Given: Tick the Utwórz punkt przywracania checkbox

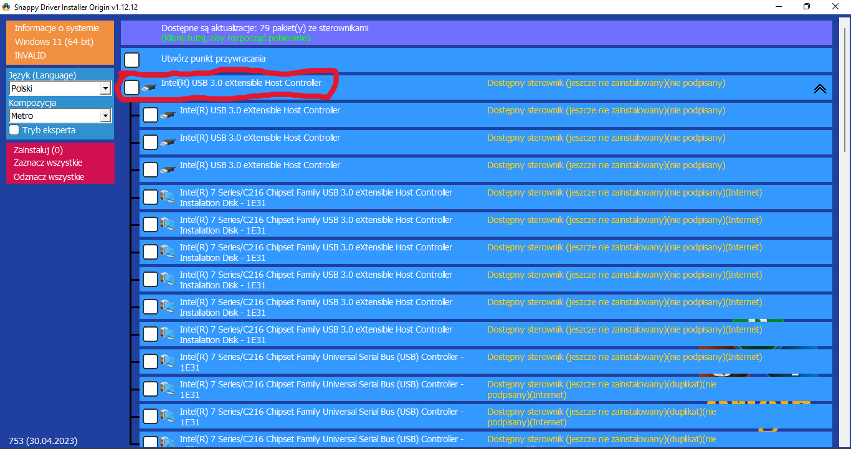Looking at the screenshot, I should (131, 60).
